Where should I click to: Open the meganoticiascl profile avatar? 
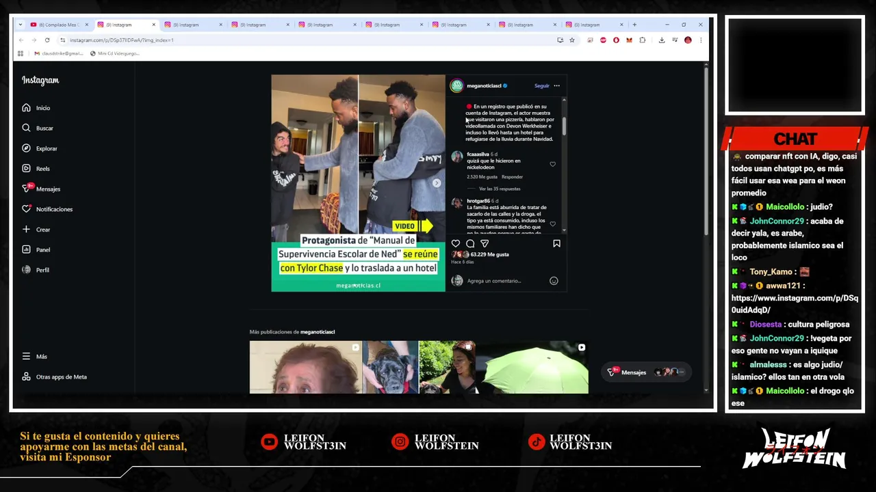456,85
